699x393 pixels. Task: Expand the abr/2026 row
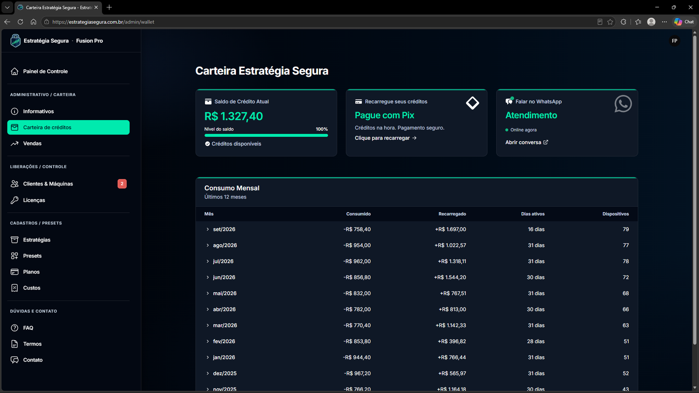[208, 310]
